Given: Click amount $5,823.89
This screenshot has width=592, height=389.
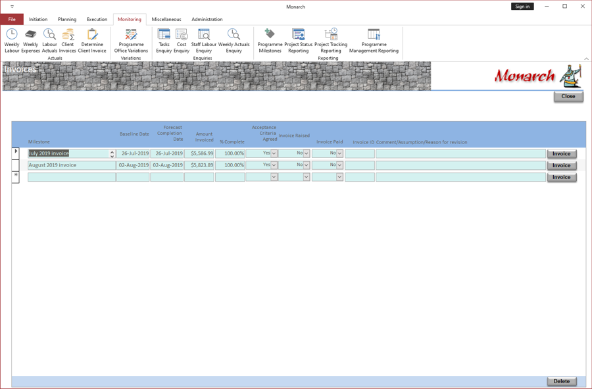Looking at the screenshot, I should [x=199, y=165].
